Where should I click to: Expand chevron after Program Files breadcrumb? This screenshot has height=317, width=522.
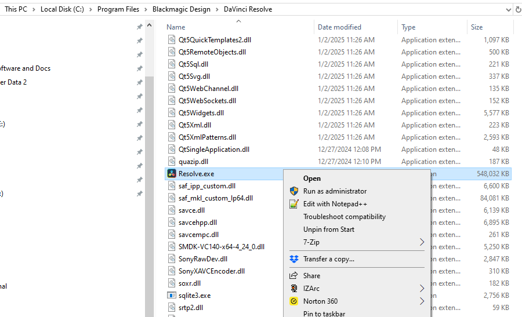click(146, 10)
